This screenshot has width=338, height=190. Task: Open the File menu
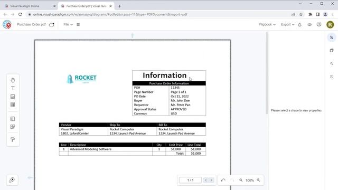pyautogui.click(x=68, y=25)
